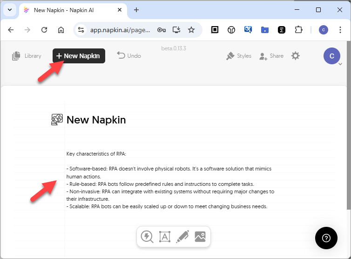Go to the browser home page
Screen dimensions: 351x259
click(61, 30)
